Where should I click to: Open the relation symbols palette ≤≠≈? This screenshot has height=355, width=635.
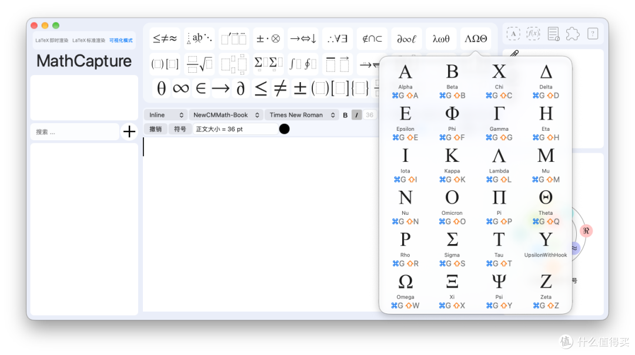pos(165,38)
